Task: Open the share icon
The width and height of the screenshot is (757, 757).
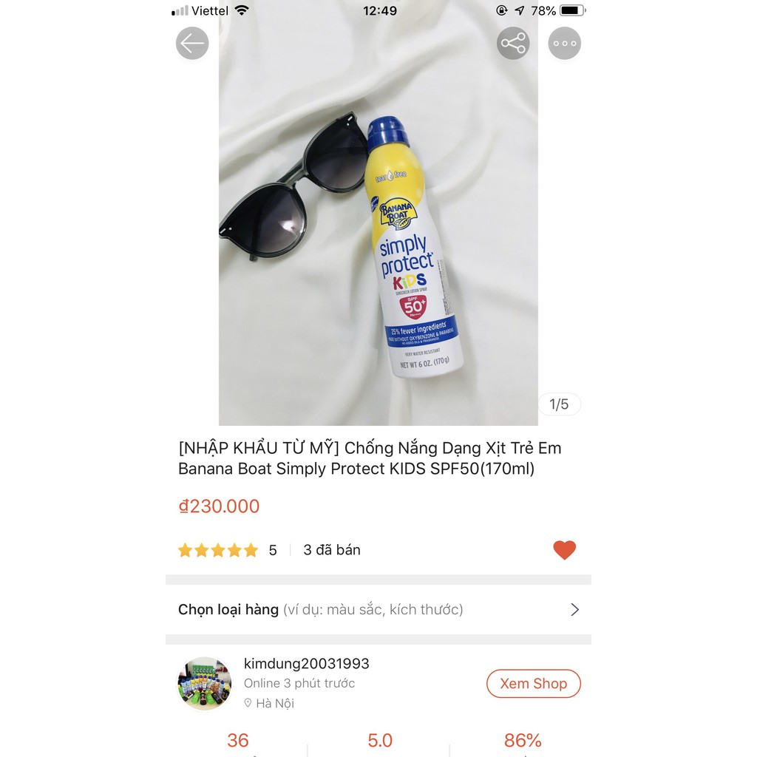Action: tap(513, 44)
